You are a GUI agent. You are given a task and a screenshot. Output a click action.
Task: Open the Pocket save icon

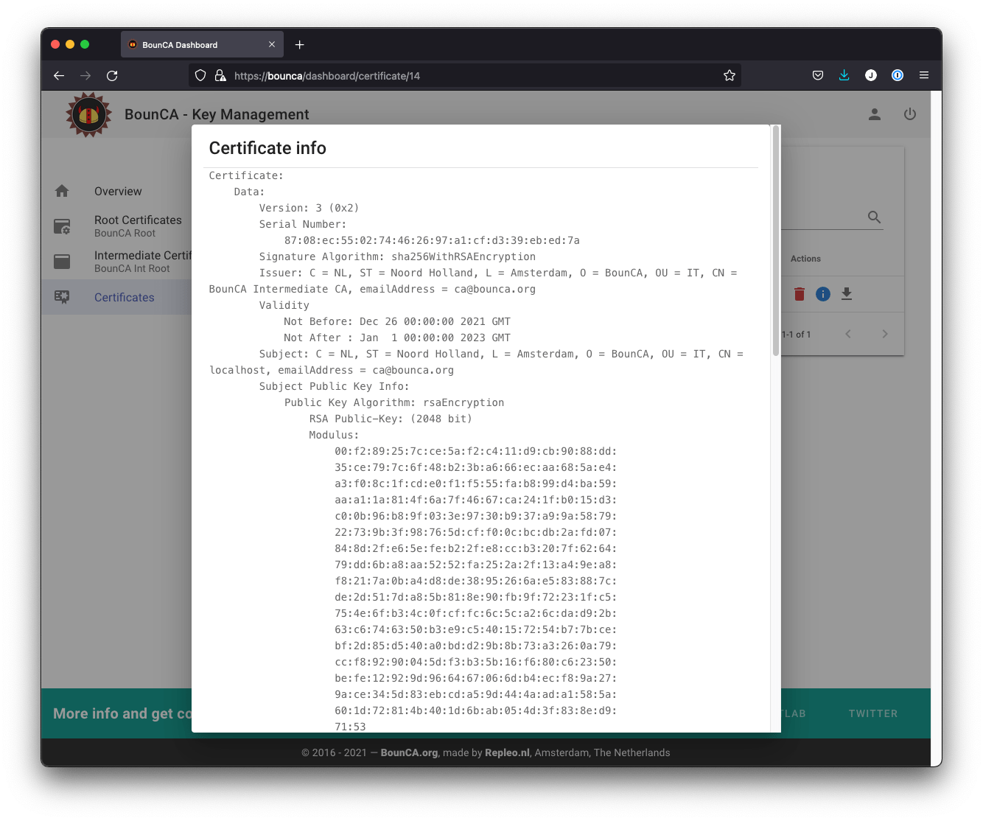click(x=818, y=75)
